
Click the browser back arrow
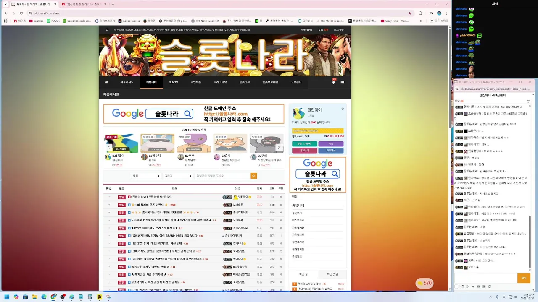coord(6,13)
